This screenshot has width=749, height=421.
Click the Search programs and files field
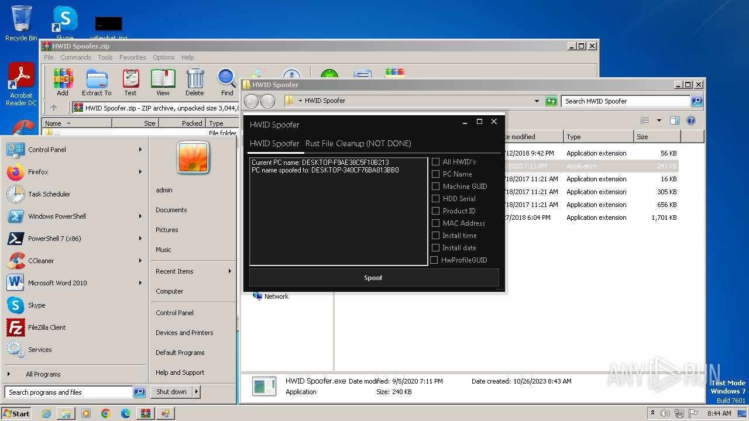pyautogui.click(x=69, y=392)
